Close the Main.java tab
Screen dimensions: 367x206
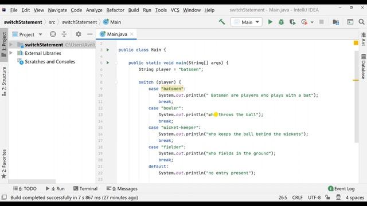point(132,34)
